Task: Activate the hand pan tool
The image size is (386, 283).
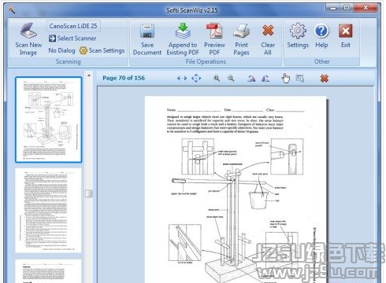Action: [286, 78]
